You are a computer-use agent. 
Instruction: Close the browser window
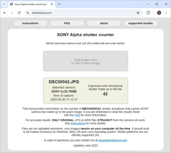166,4
